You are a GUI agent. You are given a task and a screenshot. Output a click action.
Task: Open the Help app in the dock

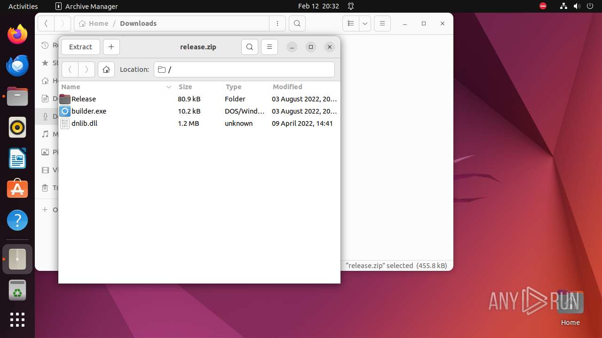point(17,220)
